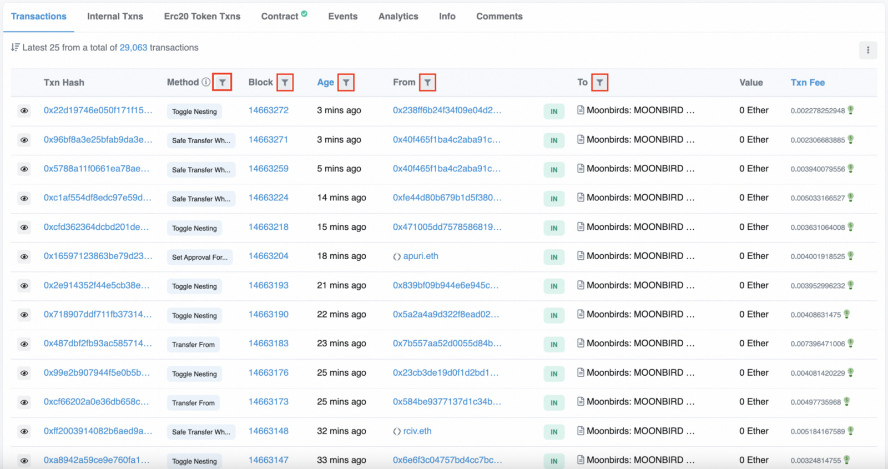
Task: Open the To column filter
Action: (x=599, y=82)
